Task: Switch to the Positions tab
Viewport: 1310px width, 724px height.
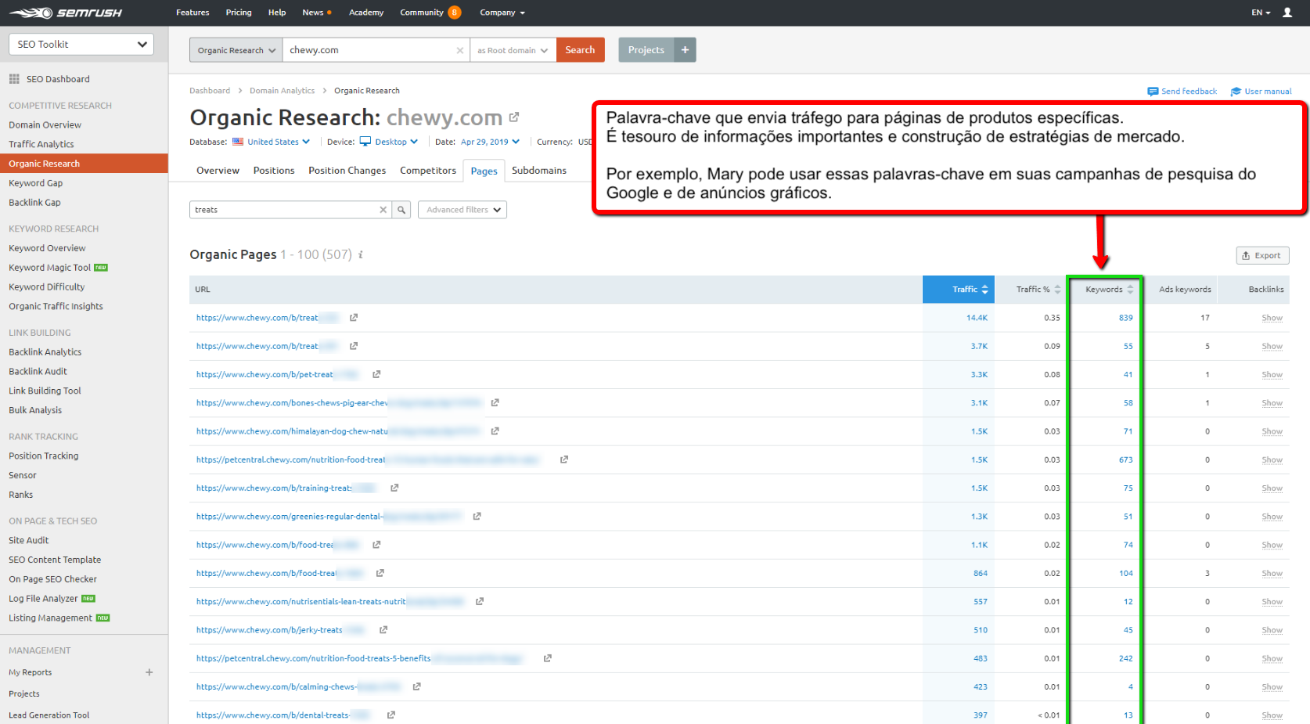Action: click(x=274, y=171)
